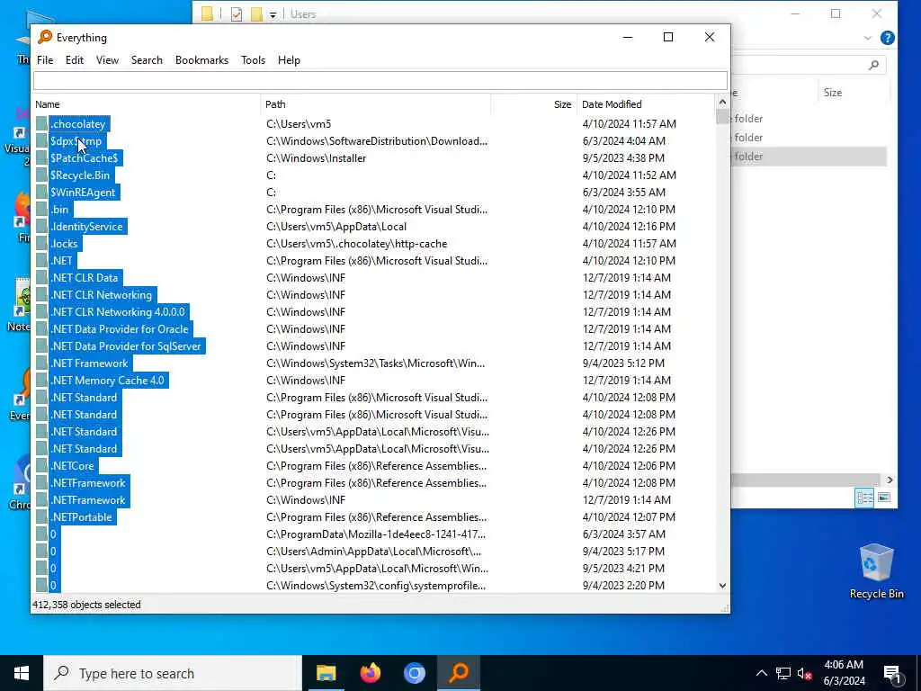Switch File Explorer to large icons view
This screenshot has height=691, width=921.
click(x=884, y=498)
